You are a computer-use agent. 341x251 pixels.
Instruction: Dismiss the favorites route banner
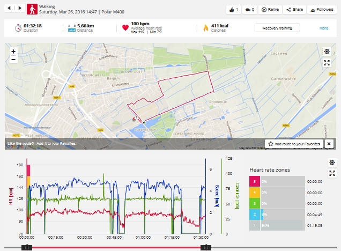329,144
